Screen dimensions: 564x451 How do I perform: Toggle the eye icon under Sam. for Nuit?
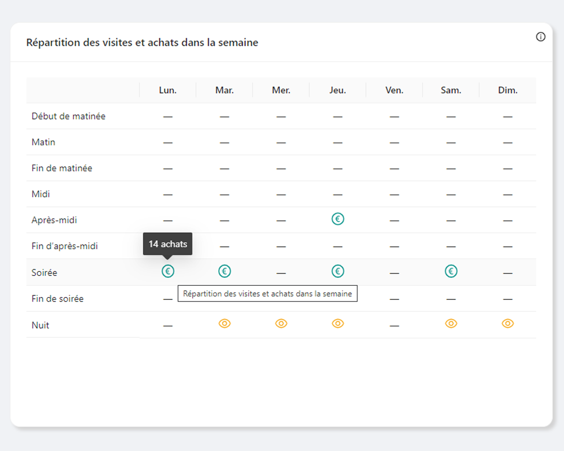click(x=451, y=324)
